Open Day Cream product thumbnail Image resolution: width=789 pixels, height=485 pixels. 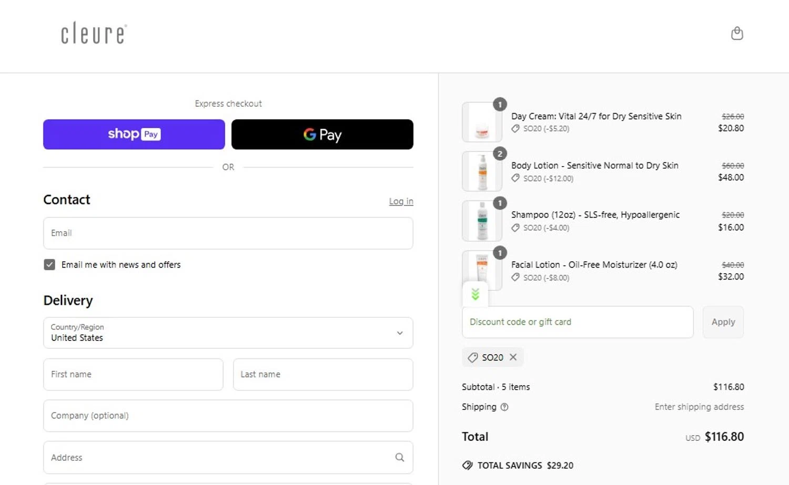[482, 122]
